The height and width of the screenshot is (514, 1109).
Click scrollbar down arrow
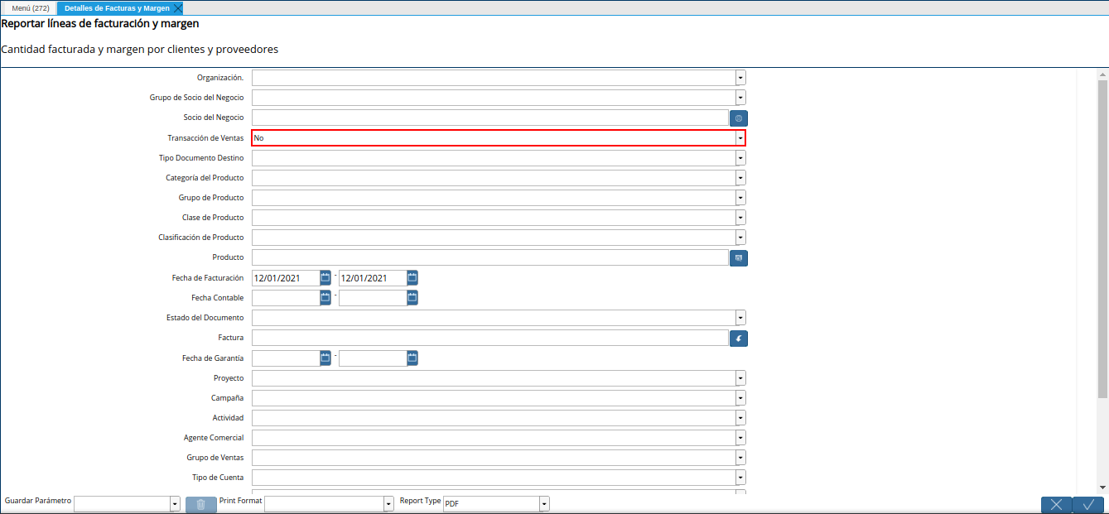pos(1102,488)
